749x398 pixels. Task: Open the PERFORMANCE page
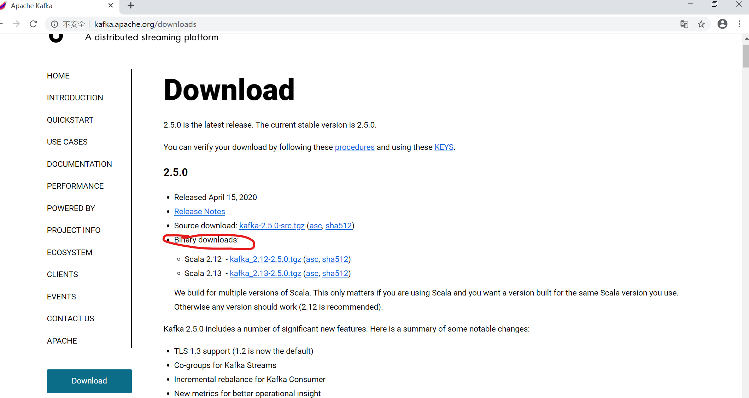(75, 186)
